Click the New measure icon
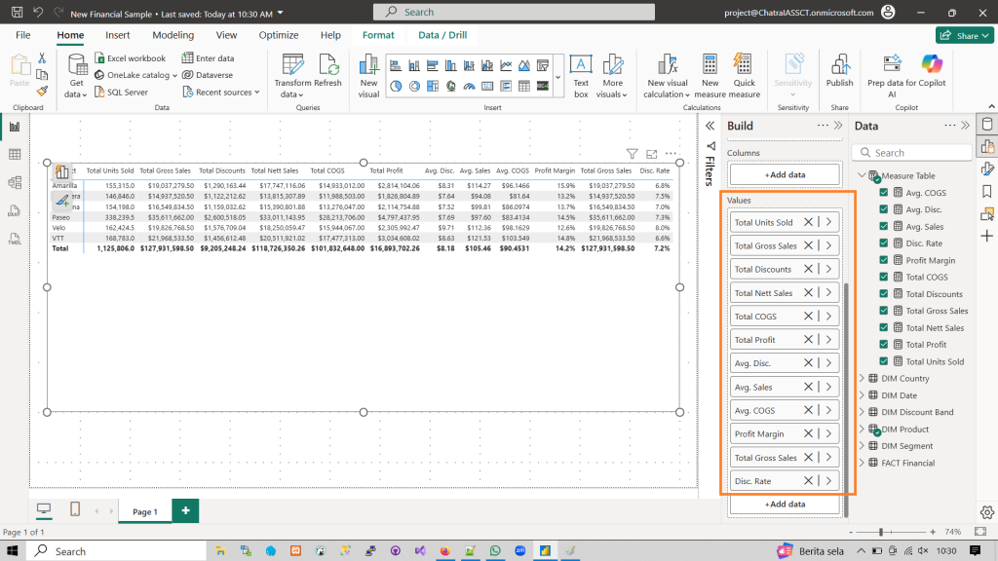The width and height of the screenshot is (998, 561). 710,65
